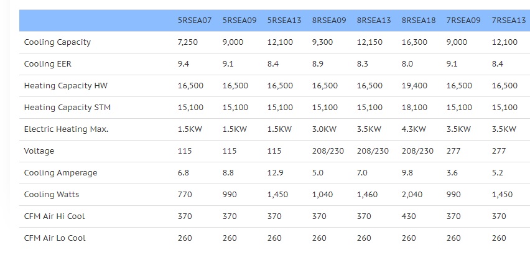Screen dimensions: 530x260
Task: Click the CFM Air Lo Cool label
Action: pyautogui.click(x=55, y=238)
